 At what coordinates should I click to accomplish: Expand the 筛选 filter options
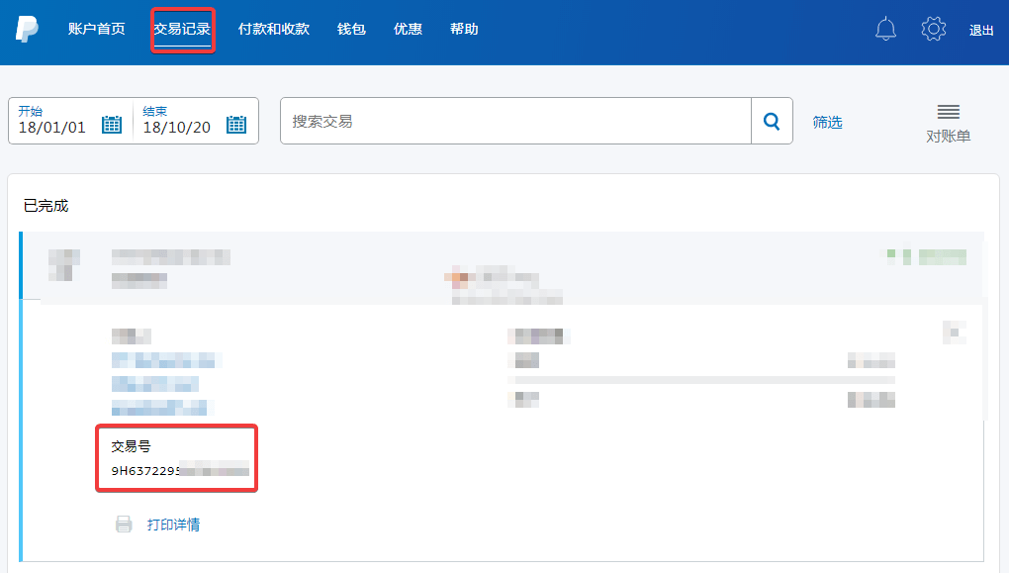[827, 122]
